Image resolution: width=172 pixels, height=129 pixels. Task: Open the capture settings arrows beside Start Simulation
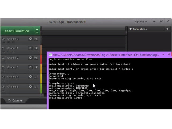point(37,31)
